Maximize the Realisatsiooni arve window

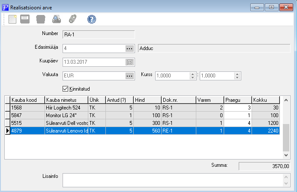coord(271,7)
